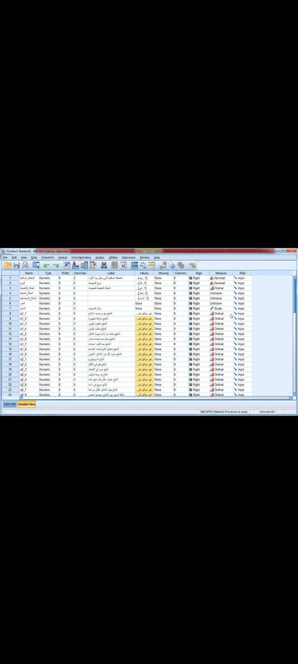298x664 pixels.
Task: Open the Utilities menu
Action: click(x=113, y=258)
